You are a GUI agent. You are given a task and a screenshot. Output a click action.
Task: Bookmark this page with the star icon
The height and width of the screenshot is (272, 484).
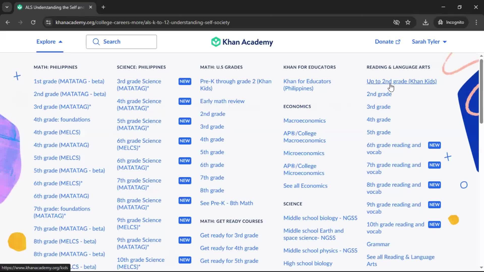coord(408,22)
